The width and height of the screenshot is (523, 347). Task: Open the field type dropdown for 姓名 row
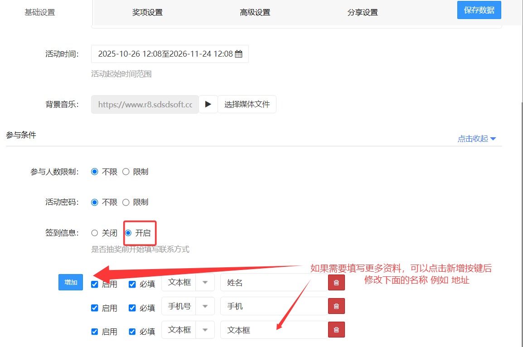205,282
